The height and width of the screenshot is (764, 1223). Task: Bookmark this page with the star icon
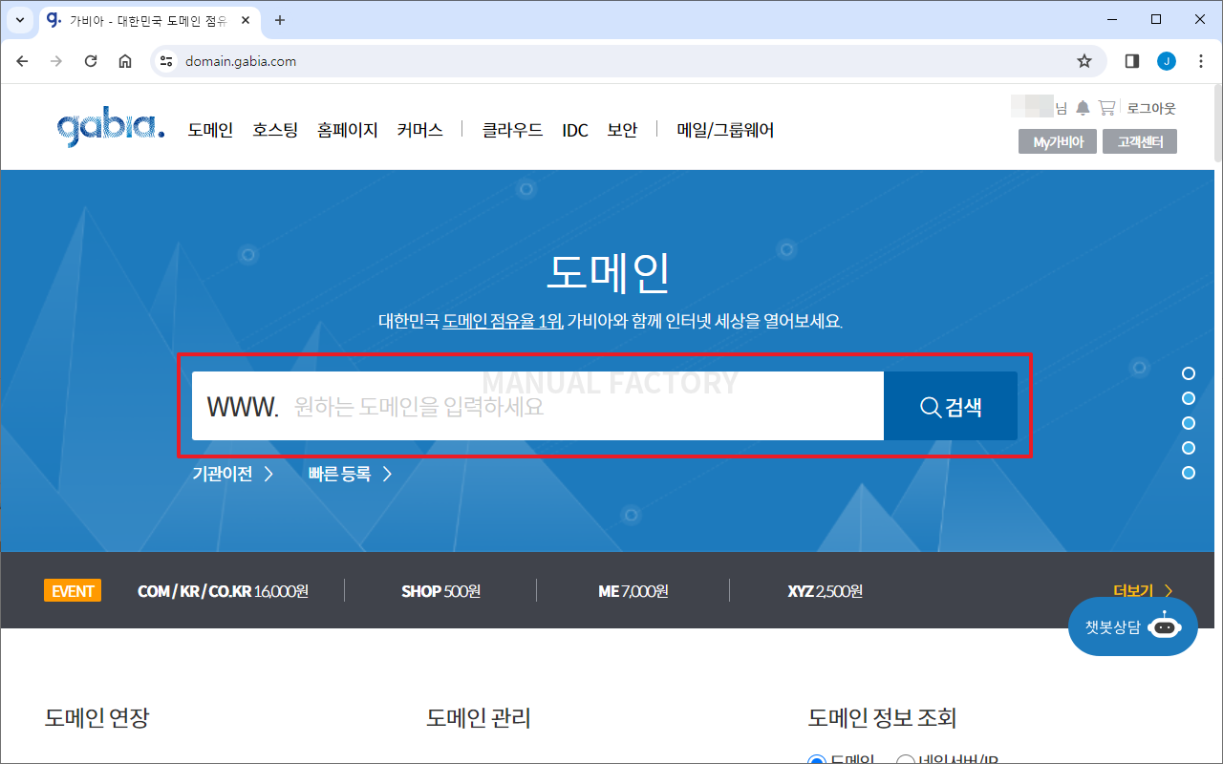click(1084, 61)
